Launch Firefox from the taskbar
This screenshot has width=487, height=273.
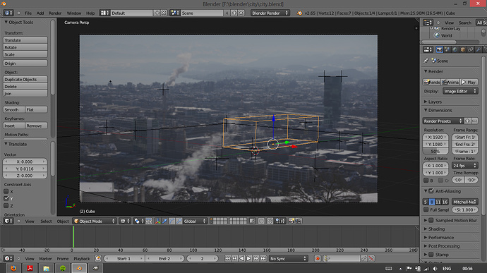[x=13, y=268]
